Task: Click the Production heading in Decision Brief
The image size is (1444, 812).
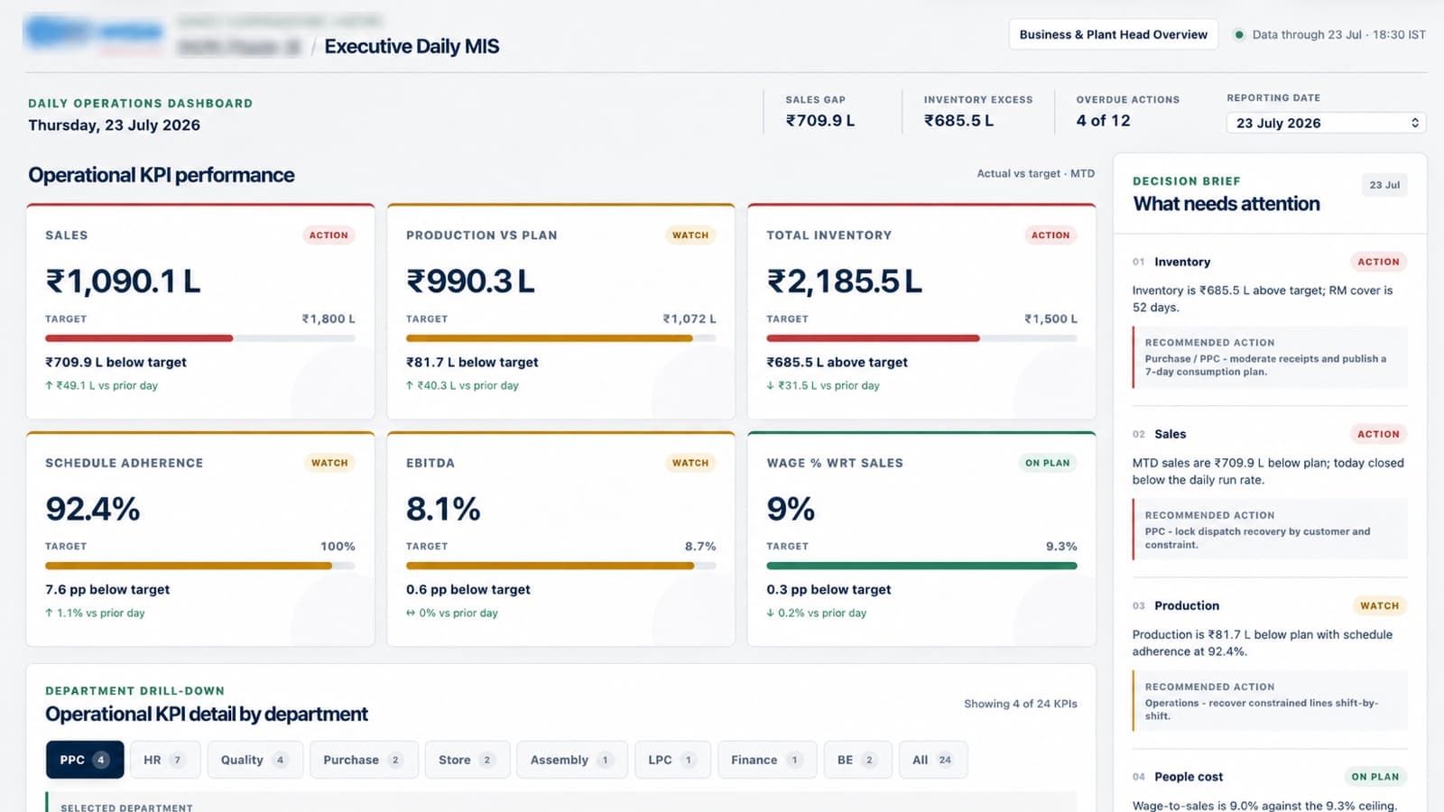Action: (1187, 605)
